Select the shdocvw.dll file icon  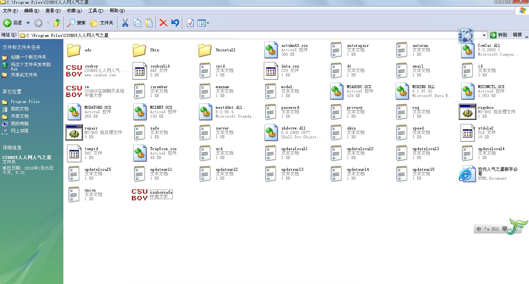click(271, 132)
